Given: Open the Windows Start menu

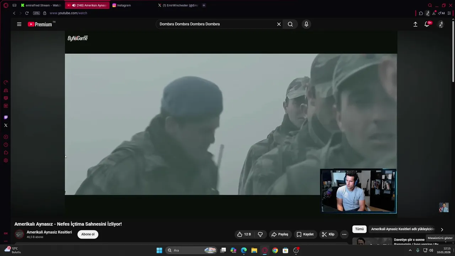Looking at the screenshot, I should point(159,250).
